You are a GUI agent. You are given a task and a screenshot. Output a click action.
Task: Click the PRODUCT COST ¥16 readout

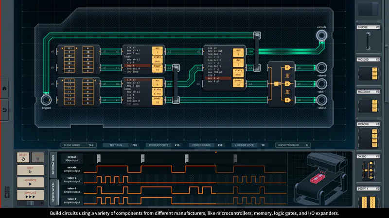pos(164,145)
